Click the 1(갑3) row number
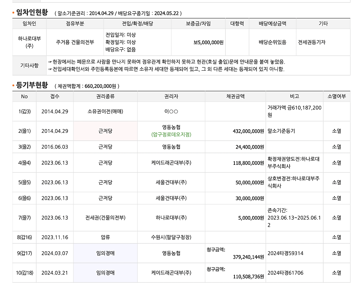355x287 pixels. tap(25, 111)
